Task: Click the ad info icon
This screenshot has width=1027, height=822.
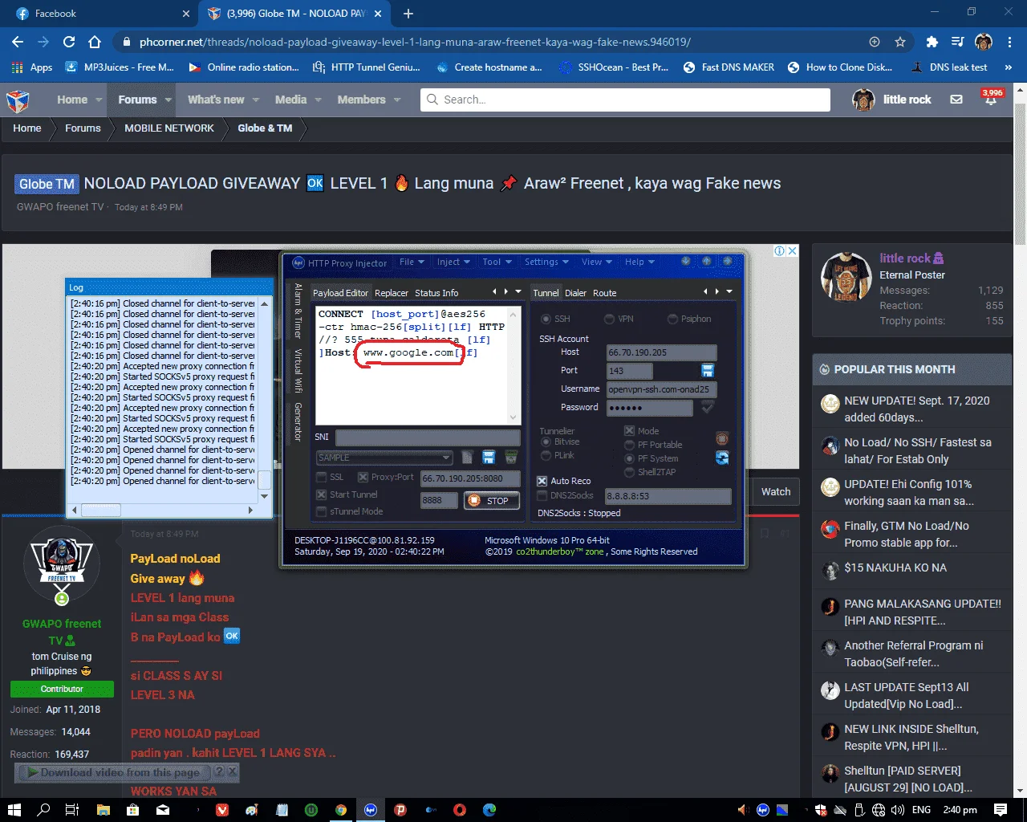Action: pos(779,251)
